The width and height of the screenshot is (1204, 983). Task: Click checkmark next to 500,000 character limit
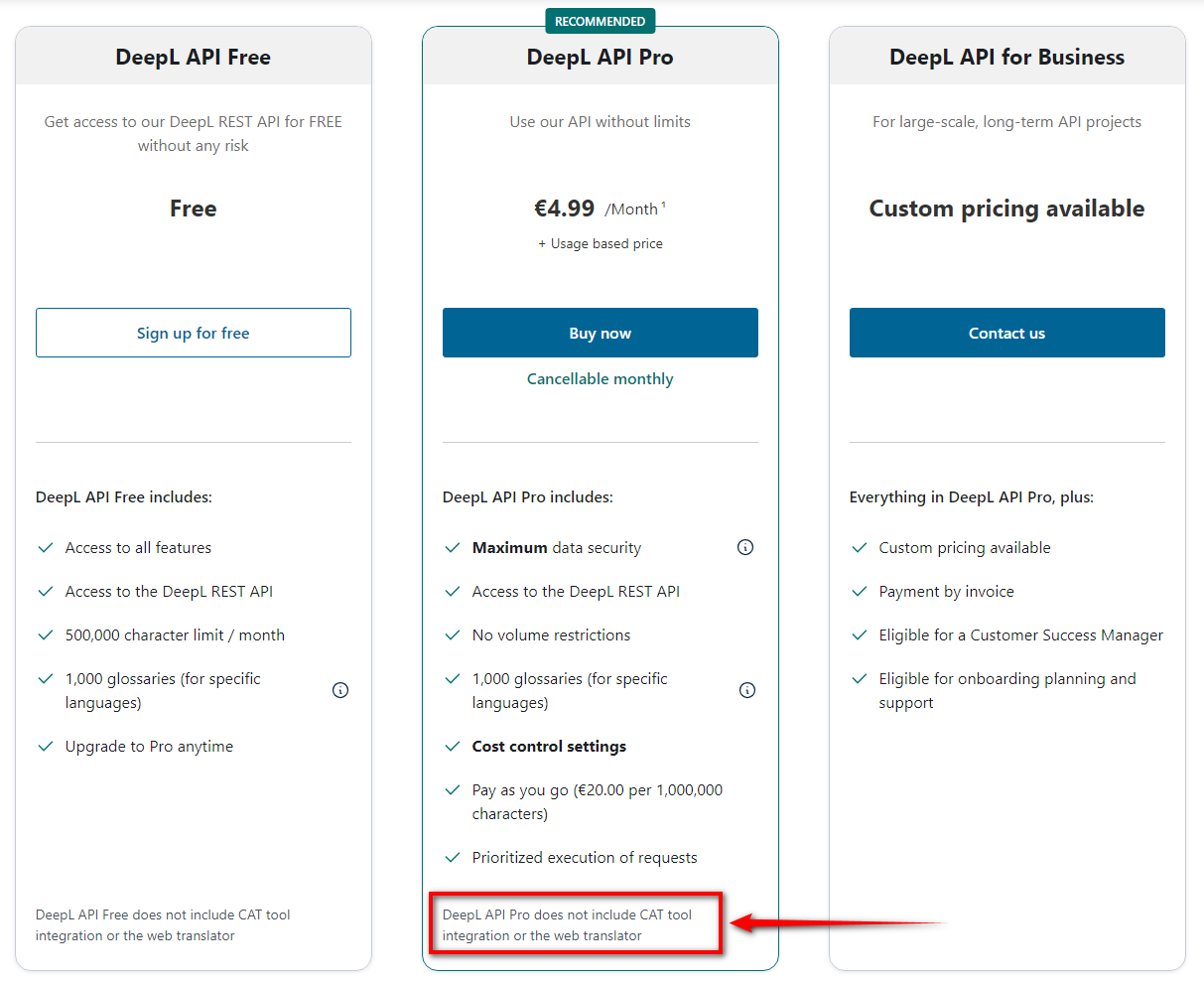[45, 635]
